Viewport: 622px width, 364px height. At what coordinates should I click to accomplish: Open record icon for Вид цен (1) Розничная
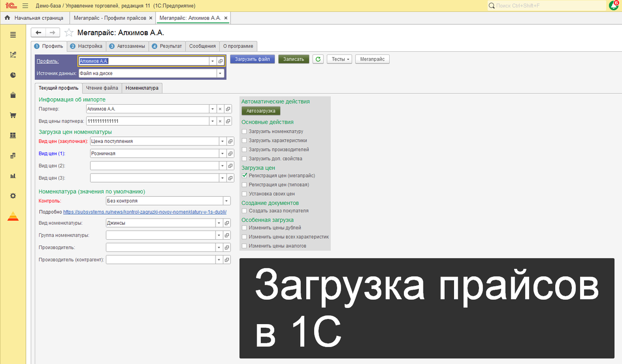231,154
